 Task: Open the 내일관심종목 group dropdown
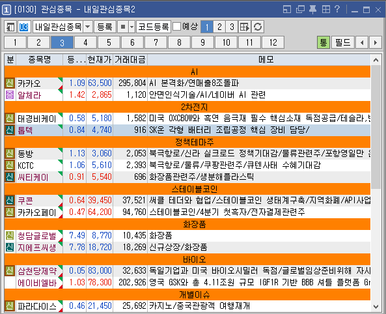[x=88, y=27]
